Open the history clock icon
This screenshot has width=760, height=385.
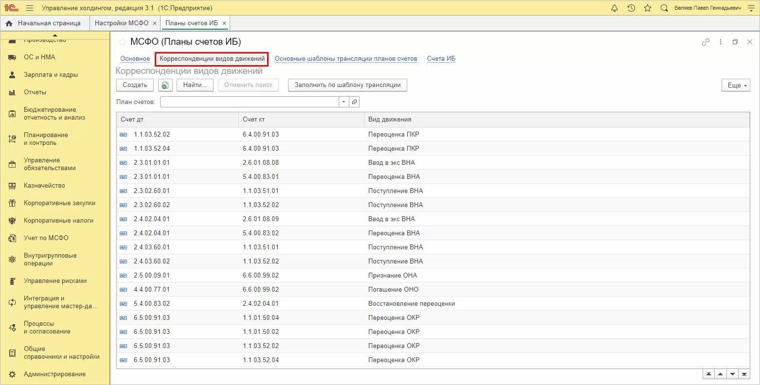[x=631, y=8]
